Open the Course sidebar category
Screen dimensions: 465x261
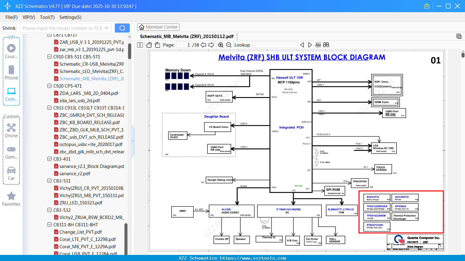11,51
